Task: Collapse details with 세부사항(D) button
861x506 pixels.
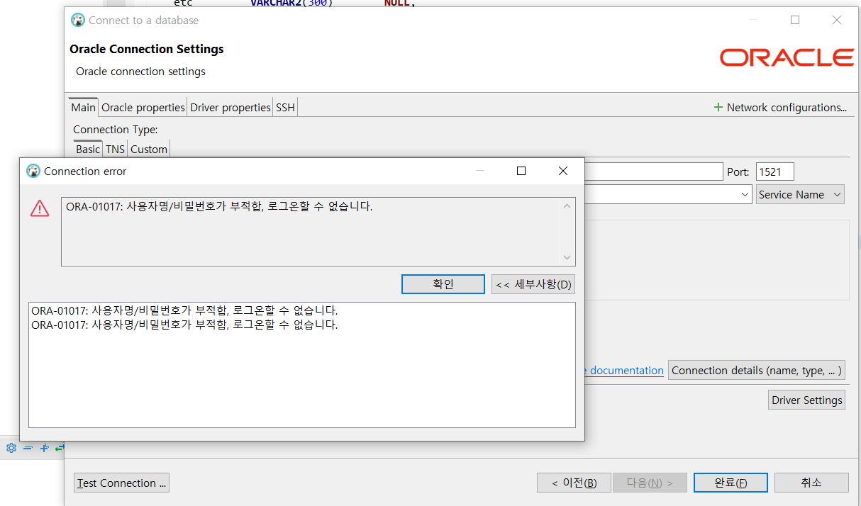Action: [533, 284]
